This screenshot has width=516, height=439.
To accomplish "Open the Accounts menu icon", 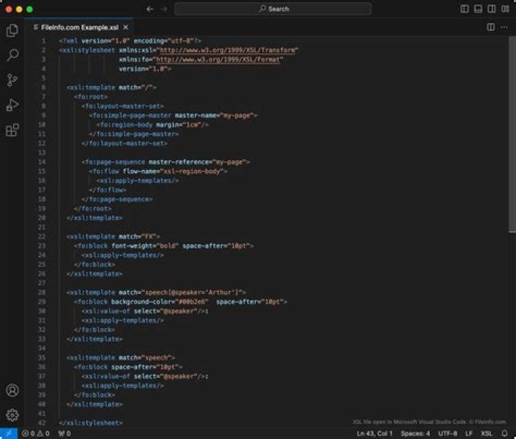I will 12,390.
